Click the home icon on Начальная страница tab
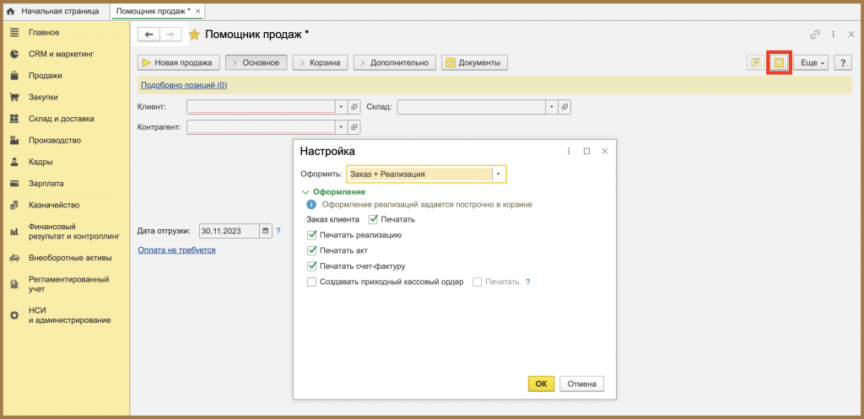The height and width of the screenshot is (419, 864). pos(10,11)
